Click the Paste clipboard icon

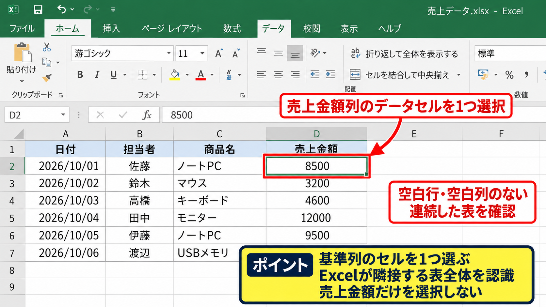tap(23, 52)
